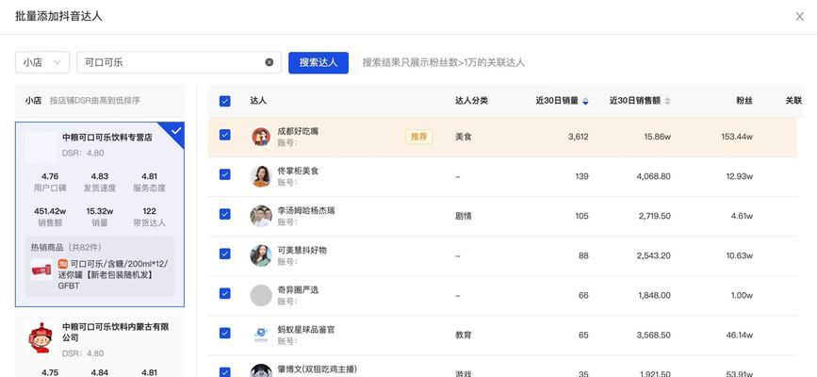Screen dimensions: 817x377
Task: Click influencer name 可美慧抖好物
Action: [302, 250]
